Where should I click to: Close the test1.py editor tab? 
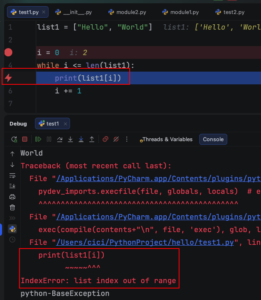44,12
